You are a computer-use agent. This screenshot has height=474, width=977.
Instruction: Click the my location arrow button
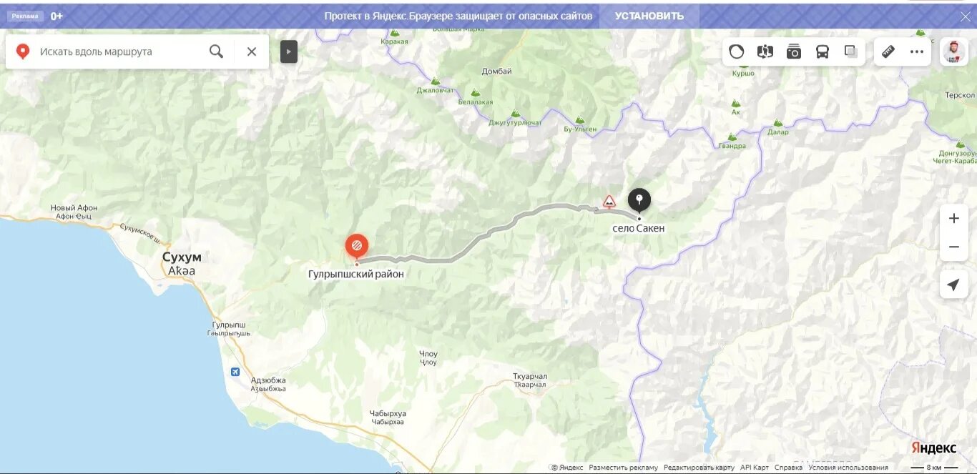pyautogui.click(x=953, y=285)
